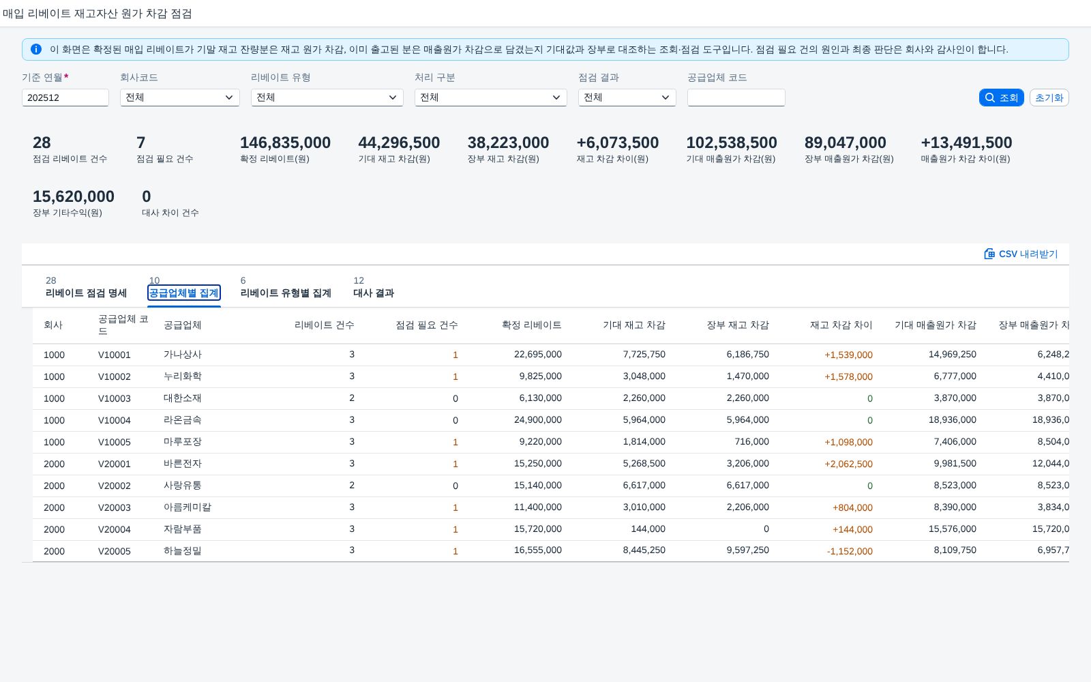
Task: Click the magnifier icon on 조회 button
Action: (990, 98)
